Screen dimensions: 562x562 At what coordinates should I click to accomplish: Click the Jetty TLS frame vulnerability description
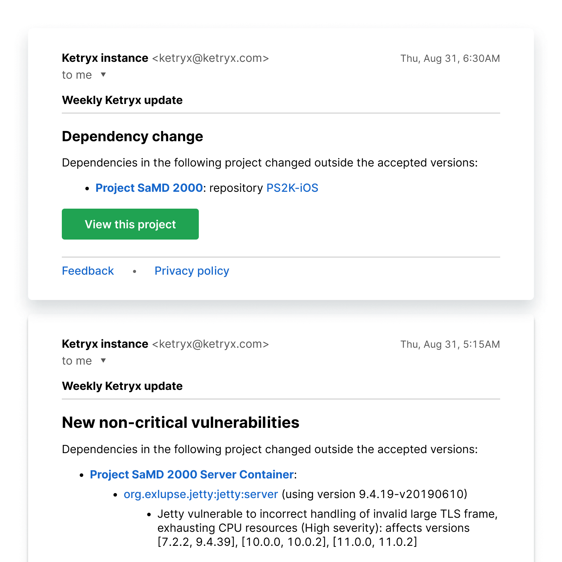(x=327, y=528)
